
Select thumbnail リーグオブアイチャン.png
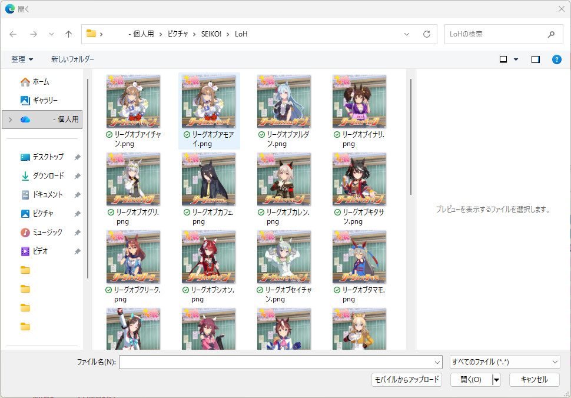133,101
